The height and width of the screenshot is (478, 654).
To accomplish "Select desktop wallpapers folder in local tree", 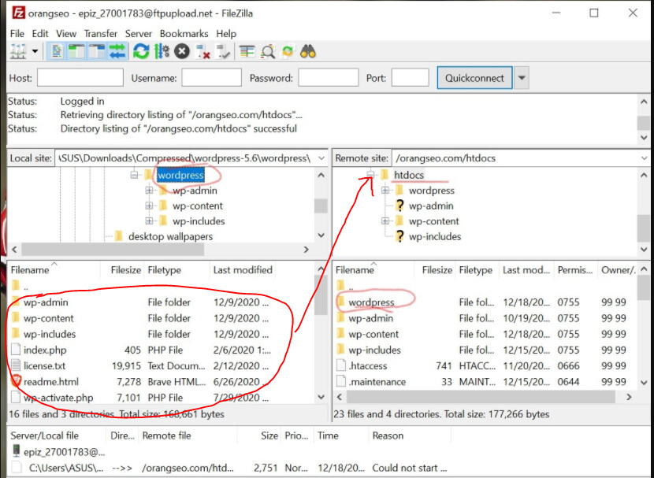I will pyautogui.click(x=170, y=237).
